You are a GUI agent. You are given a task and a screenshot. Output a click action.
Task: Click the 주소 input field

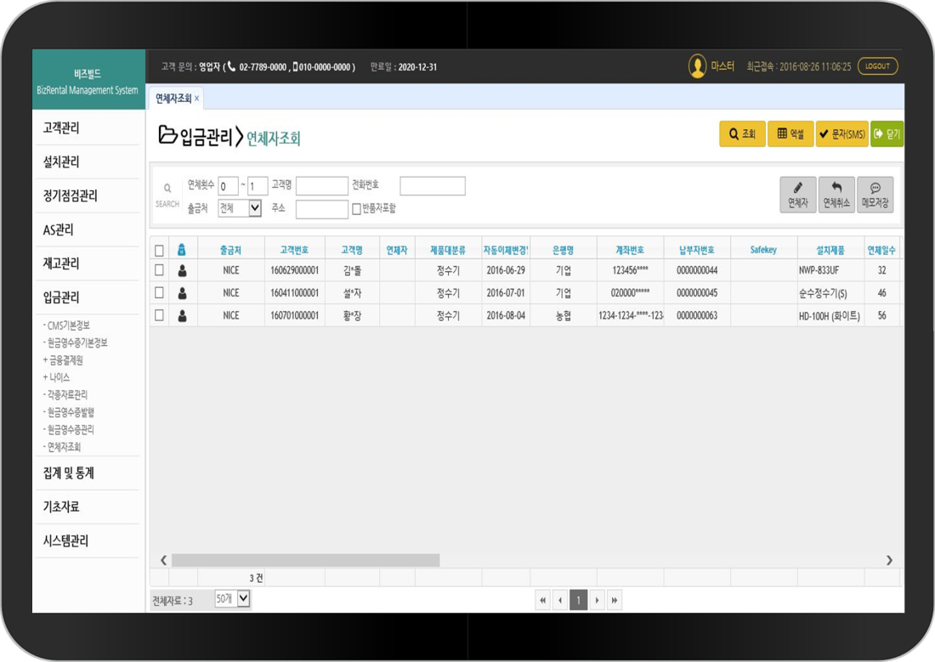[x=322, y=209]
